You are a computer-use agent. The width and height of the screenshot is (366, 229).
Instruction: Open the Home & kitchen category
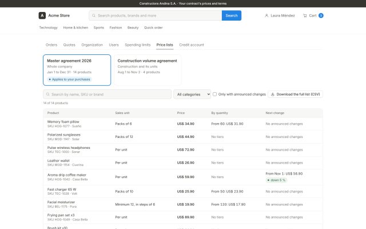point(75,27)
